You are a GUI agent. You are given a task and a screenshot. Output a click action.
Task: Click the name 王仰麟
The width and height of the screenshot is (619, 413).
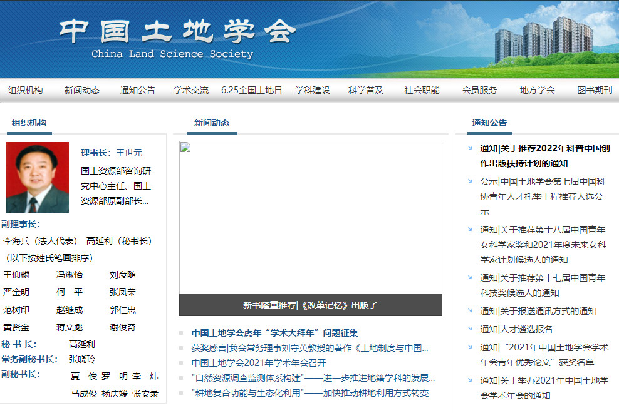pos(16,275)
